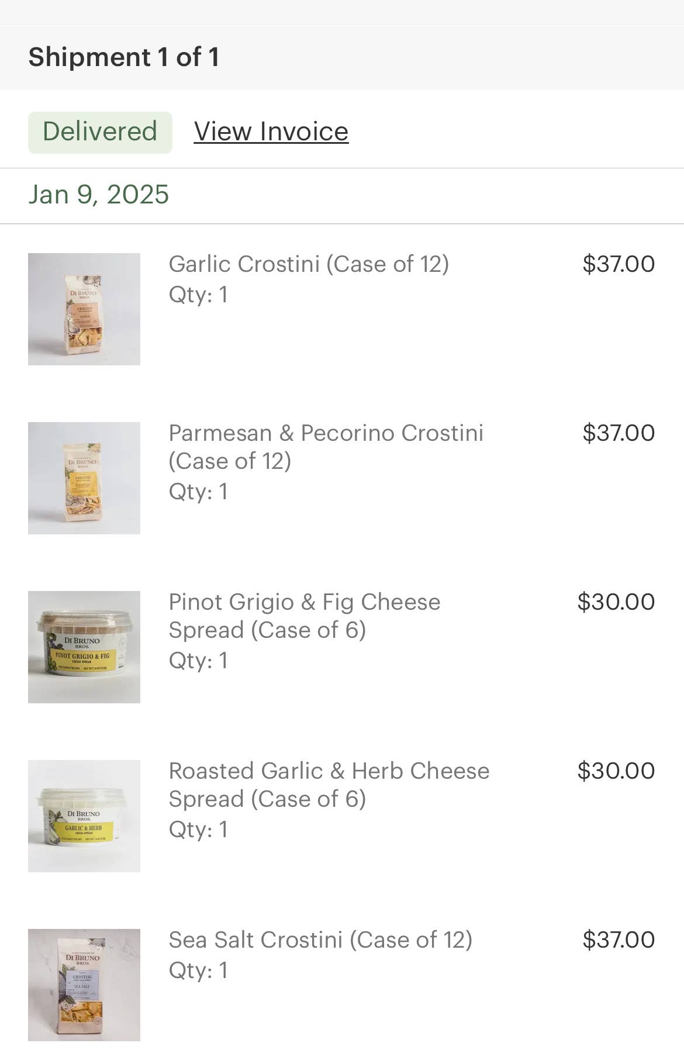Open the Parmesan & Pecorino Crostini thumbnail

(x=84, y=478)
